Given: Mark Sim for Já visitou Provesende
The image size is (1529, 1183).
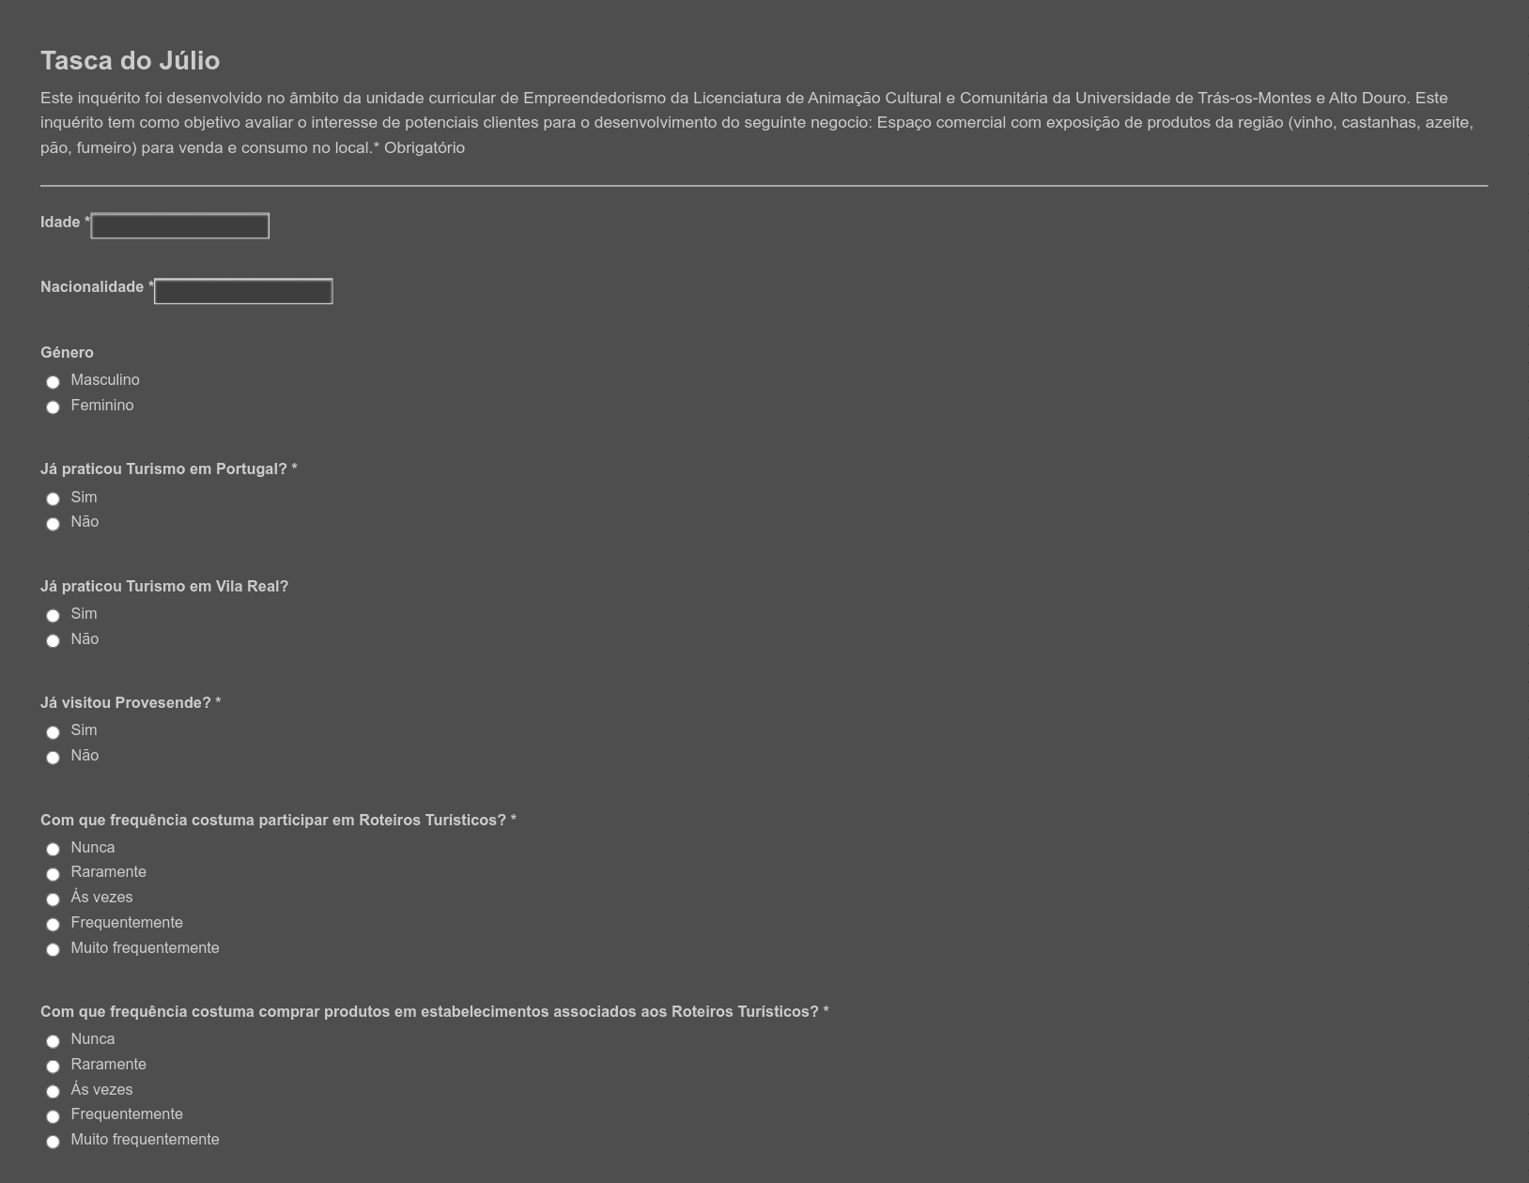Looking at the screenshot, I should pos(53,732).
